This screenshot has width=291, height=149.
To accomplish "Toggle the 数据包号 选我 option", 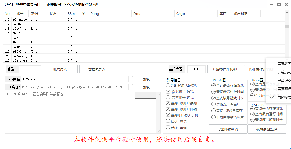I will (180, 92).
